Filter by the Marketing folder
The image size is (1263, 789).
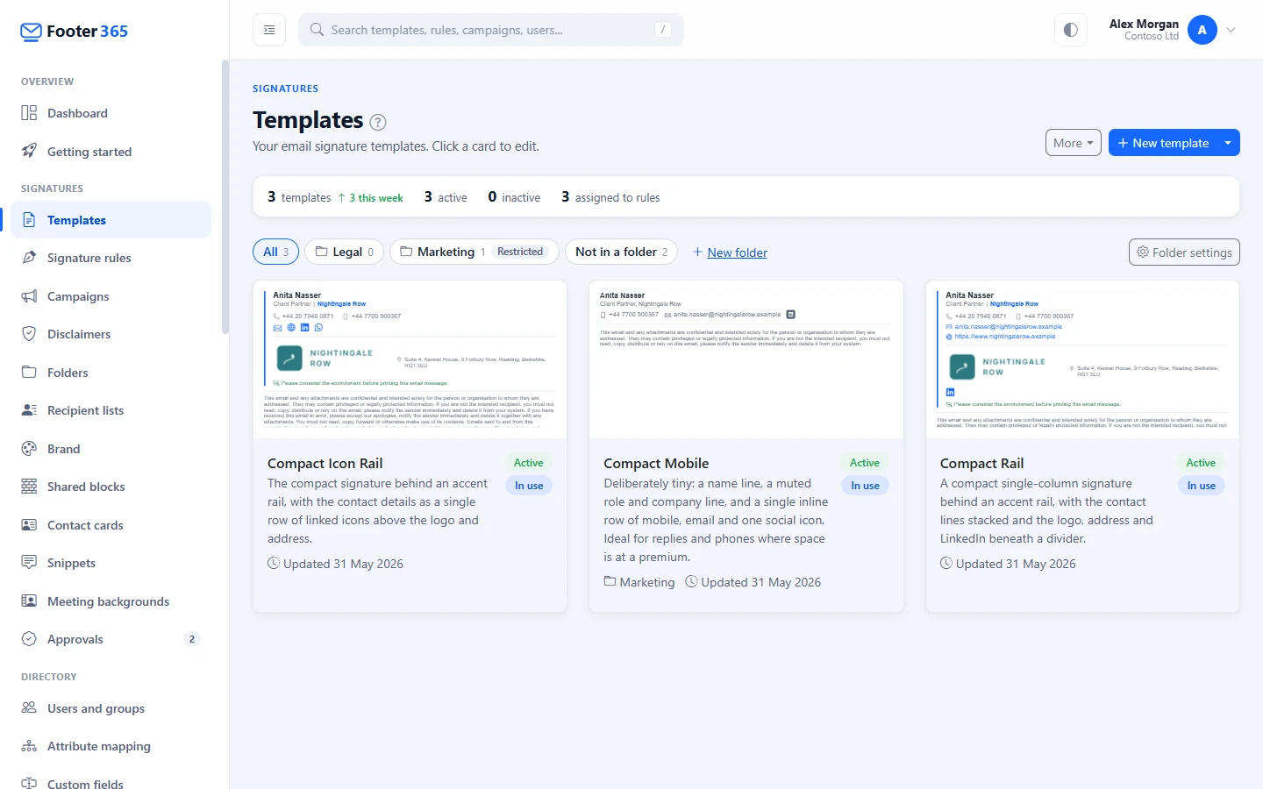(474, 252)
